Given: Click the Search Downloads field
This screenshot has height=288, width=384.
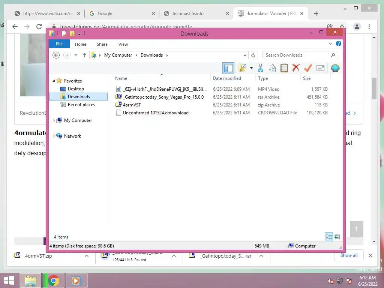Looking at the screenshot, I should [x=300, y=55].
